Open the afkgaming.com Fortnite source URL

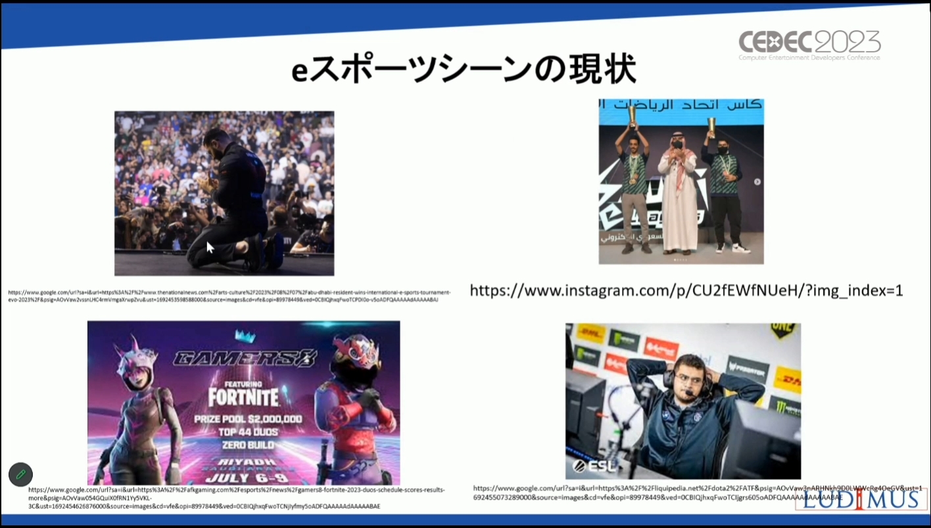pos(237,498)
